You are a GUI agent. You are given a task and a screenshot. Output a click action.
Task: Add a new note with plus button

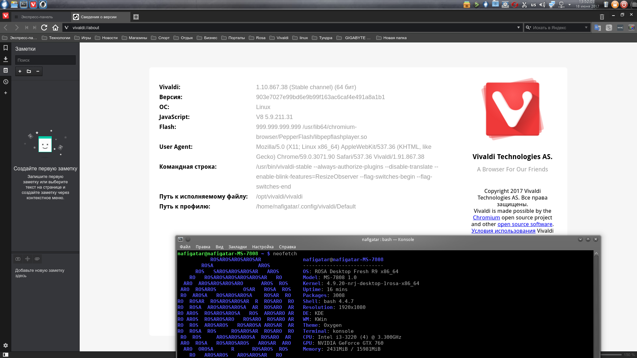pyautogui.click(x=20, y=71)
